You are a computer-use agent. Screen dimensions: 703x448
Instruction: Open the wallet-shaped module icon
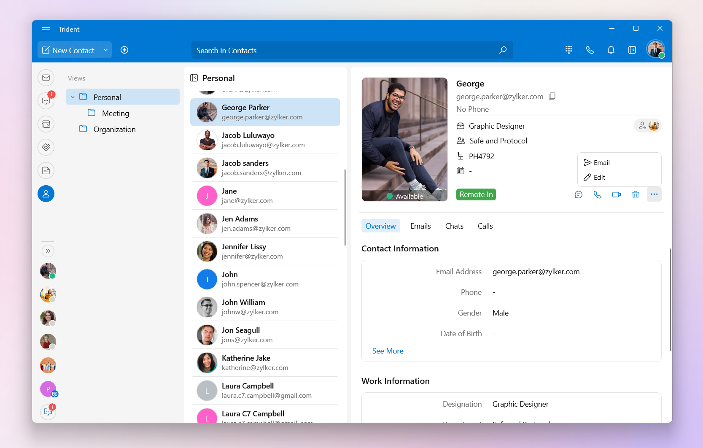point(46,124)
